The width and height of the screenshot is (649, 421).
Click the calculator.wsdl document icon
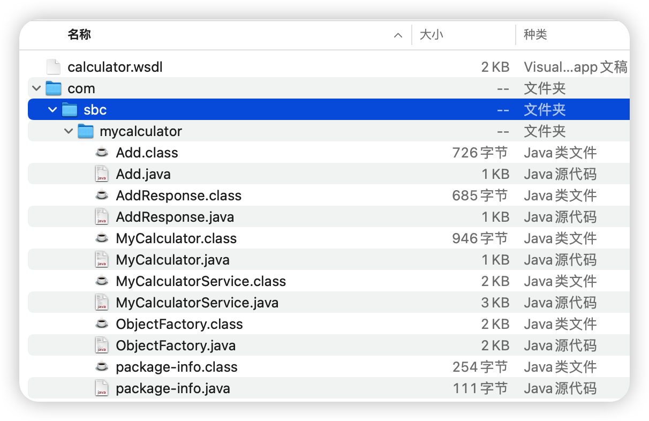click(53, 67)
